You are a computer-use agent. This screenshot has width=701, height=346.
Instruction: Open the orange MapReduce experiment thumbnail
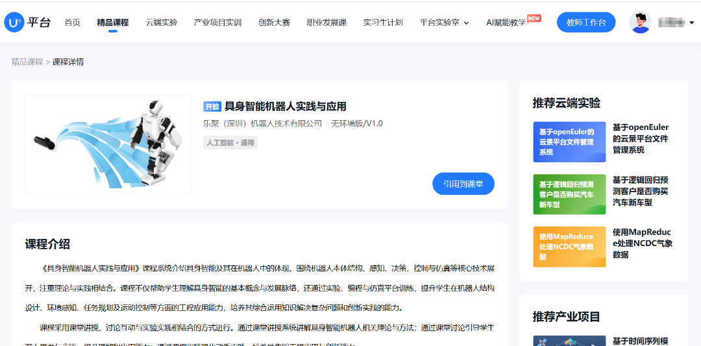click(569, 247)
